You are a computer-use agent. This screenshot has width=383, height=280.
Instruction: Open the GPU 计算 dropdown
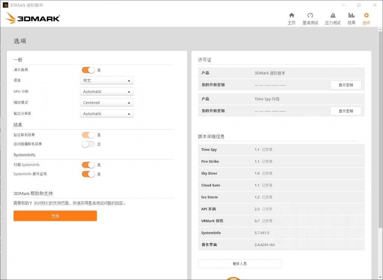pos(106,91)
